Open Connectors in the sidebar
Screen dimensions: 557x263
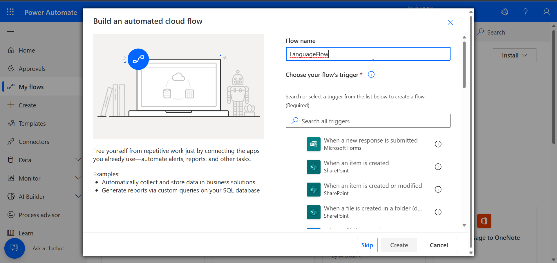click(x=34, y=142)
